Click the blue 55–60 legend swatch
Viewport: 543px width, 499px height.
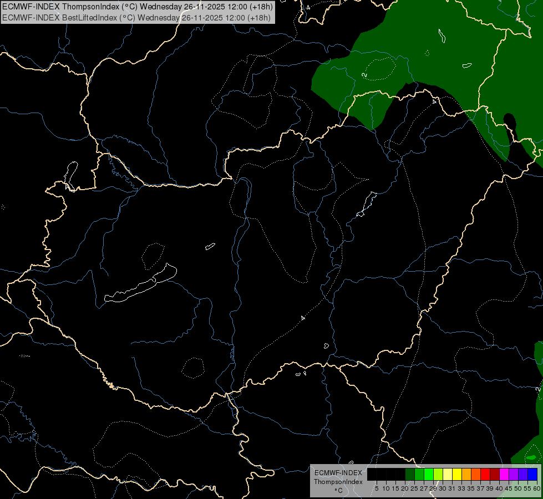click(532, 474)
